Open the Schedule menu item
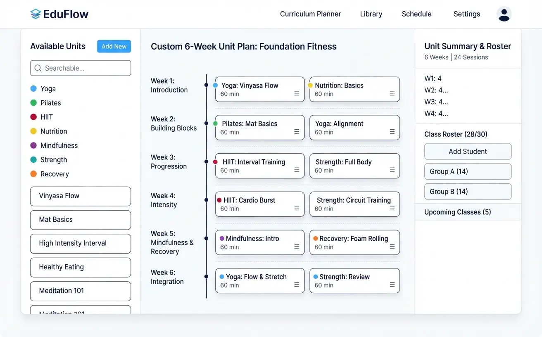Image resolution: width=542 pixels, height=337 pixels. click(x=416, y=14)
